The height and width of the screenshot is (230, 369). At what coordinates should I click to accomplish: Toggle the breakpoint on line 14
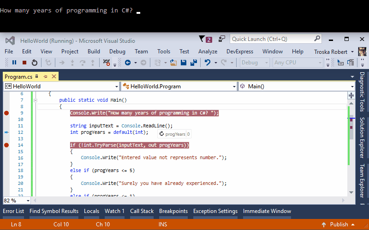[x=6, y=145]
